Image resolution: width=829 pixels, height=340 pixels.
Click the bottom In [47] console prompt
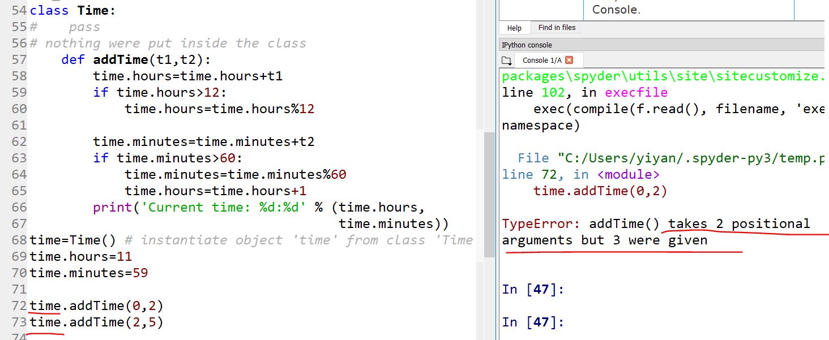coord(533,322)
